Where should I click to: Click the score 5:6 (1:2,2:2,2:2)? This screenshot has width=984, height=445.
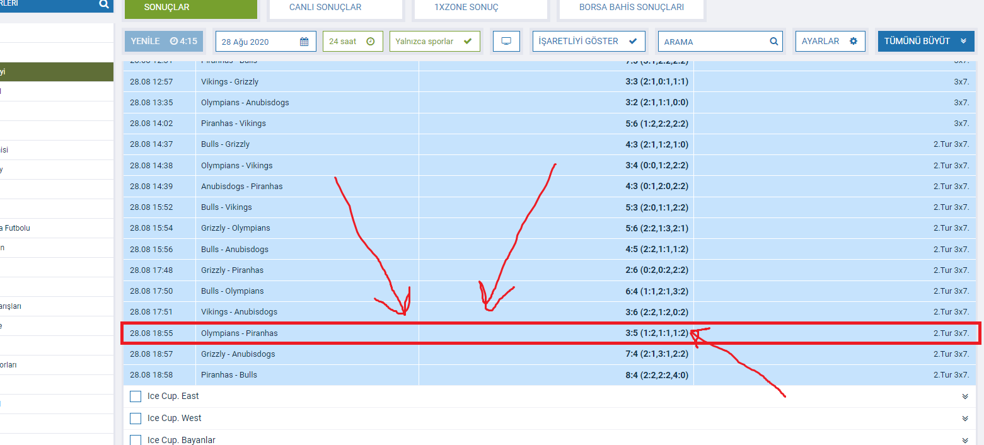click(657, 124)
